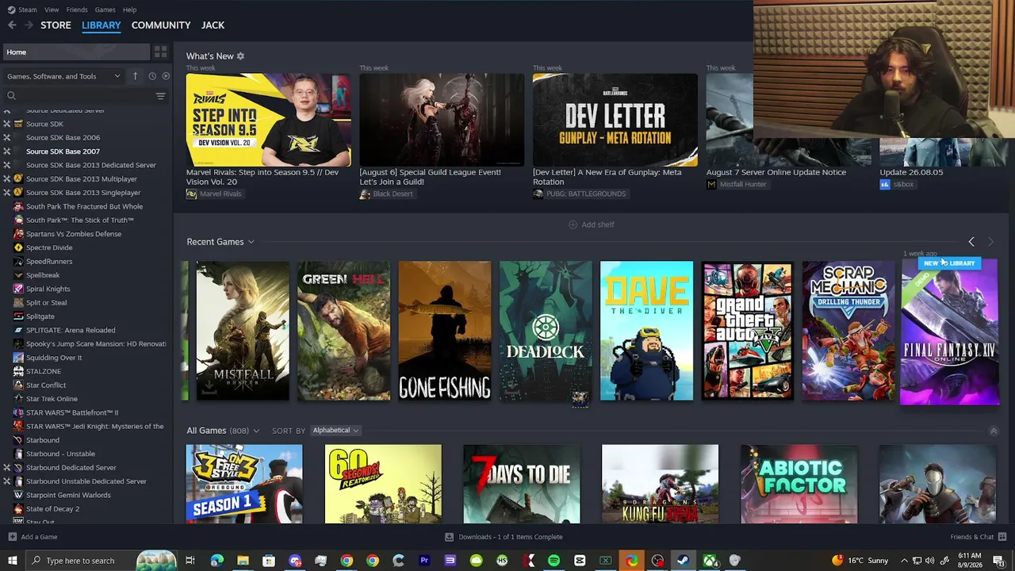
Task: Expand the Games, Software, and Tools dropdown
Action: tap(63, 76)
